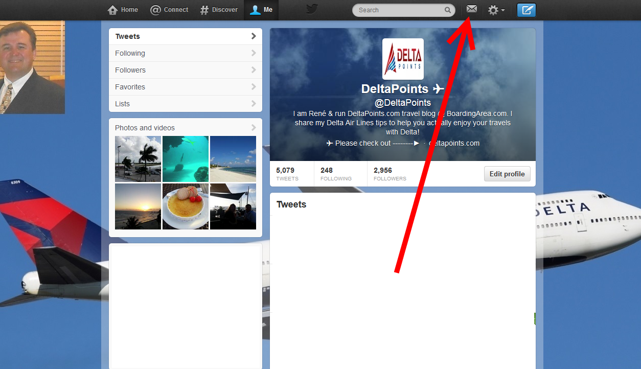Open the settings gear dropdown

point(496,10)
